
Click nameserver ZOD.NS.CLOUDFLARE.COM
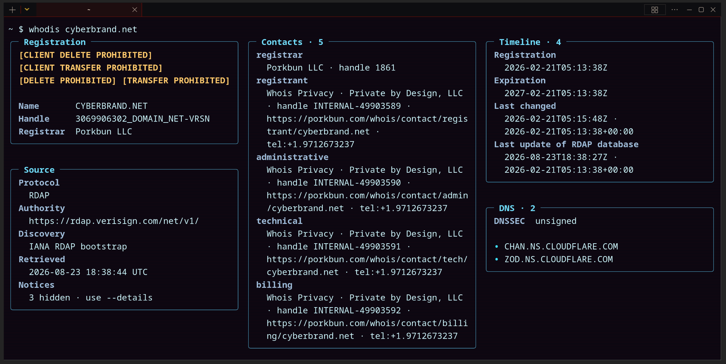[558, 259]
